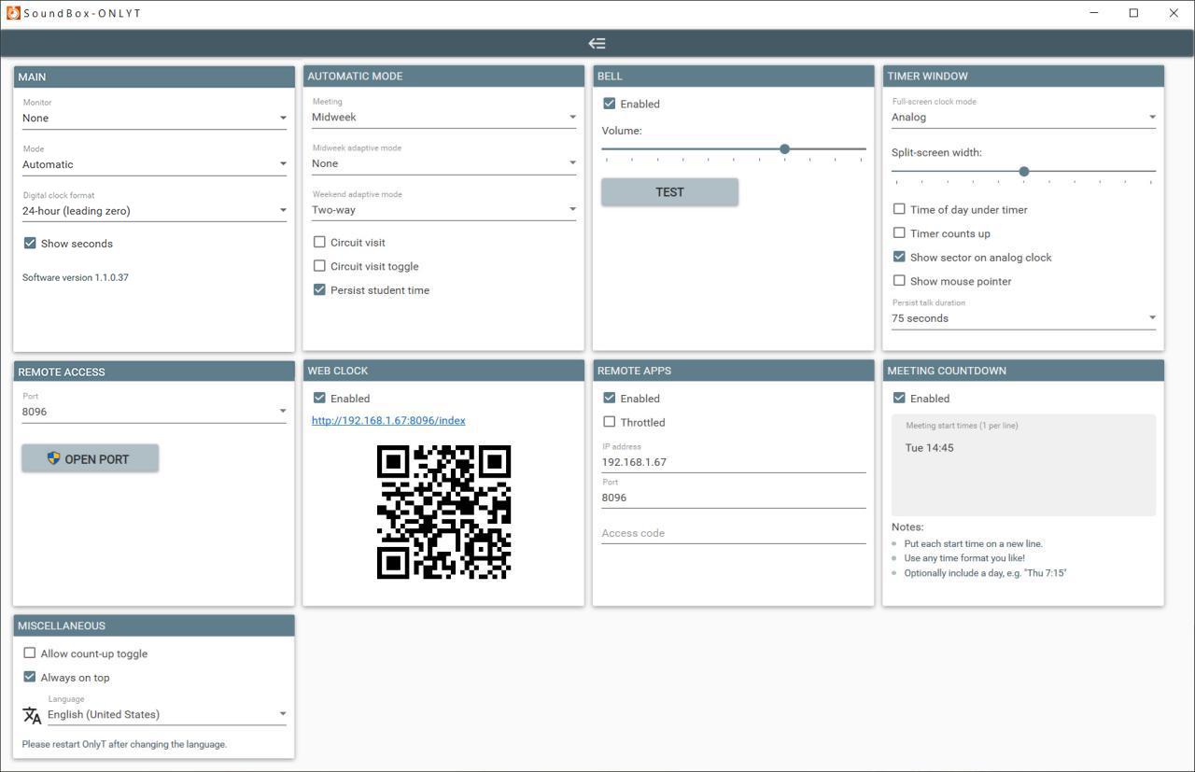Uncheck Persist student time
1195x772 pixels.
tap(320, 289)
